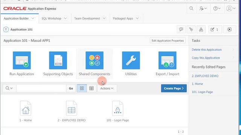Open the Edit Page 1 button
This screenshot has height=135, width=241.
click(215, 29)
